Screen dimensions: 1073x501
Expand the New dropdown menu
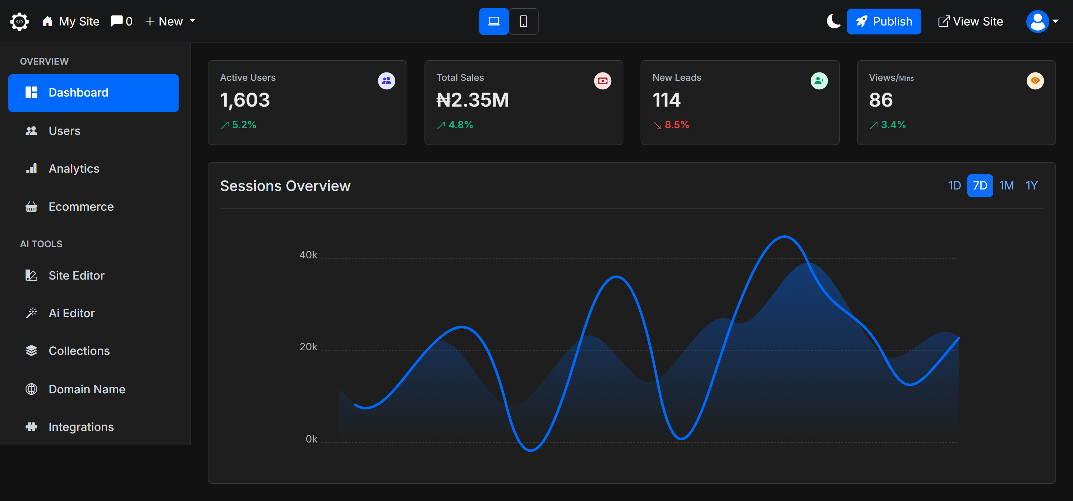(x=170, y=21)
